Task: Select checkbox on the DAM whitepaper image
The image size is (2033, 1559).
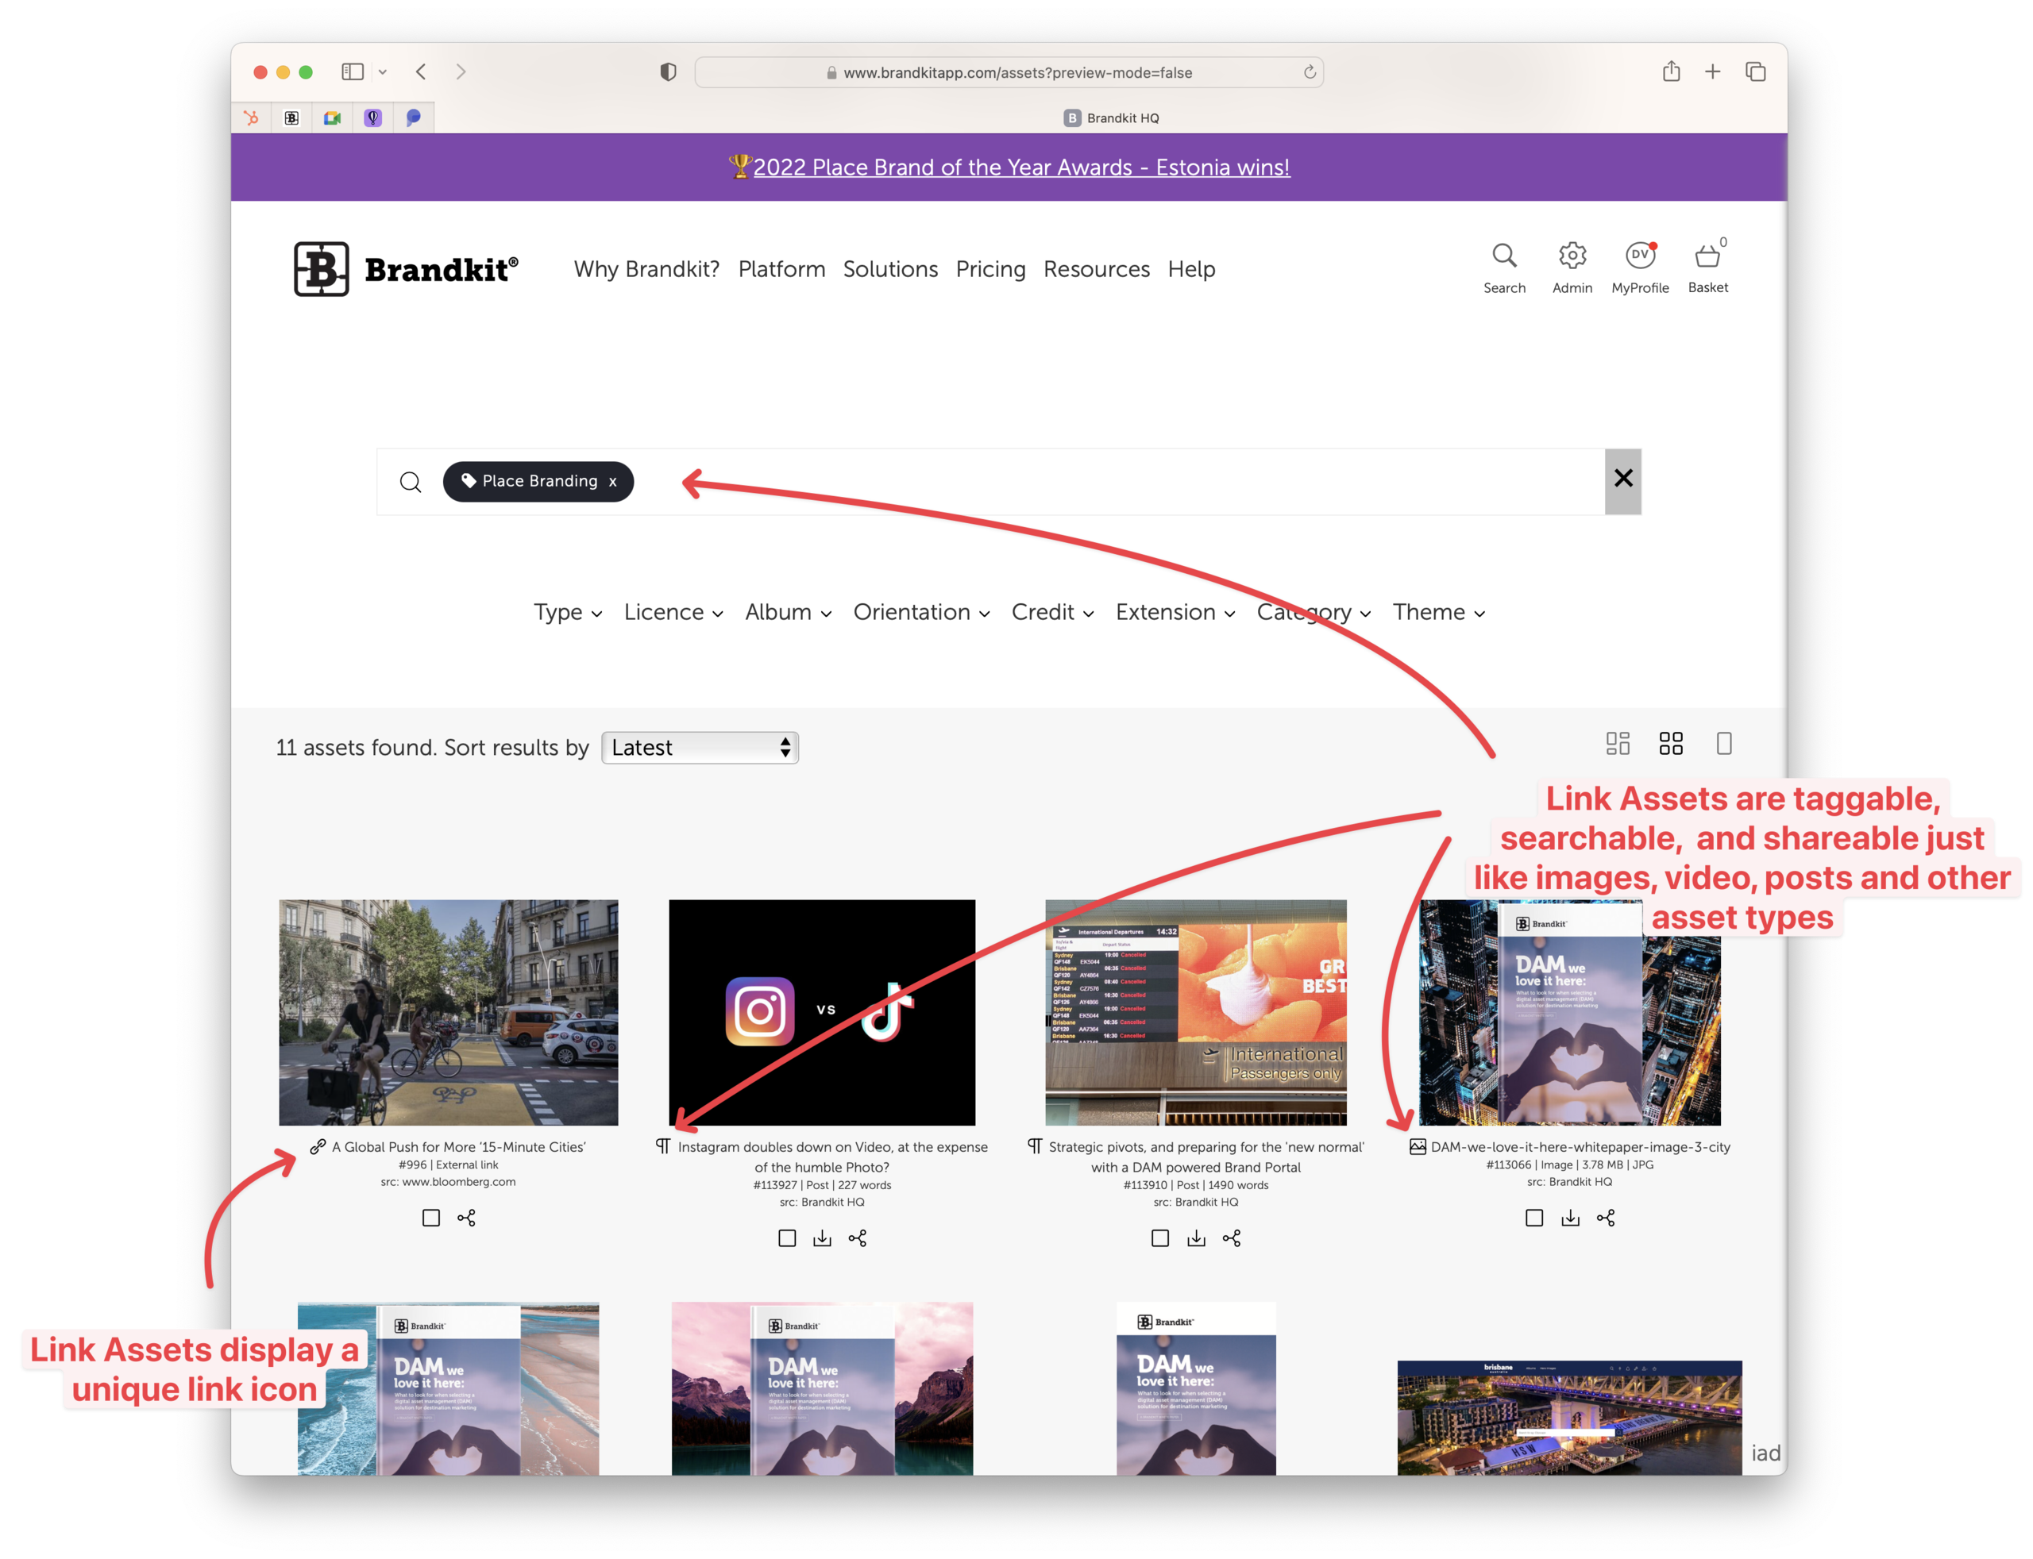Action: pyautogui.click(x=1533, y=1218)
